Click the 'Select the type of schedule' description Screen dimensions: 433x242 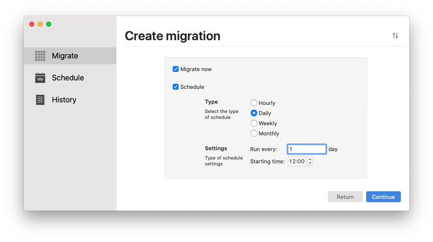point(221,114)
